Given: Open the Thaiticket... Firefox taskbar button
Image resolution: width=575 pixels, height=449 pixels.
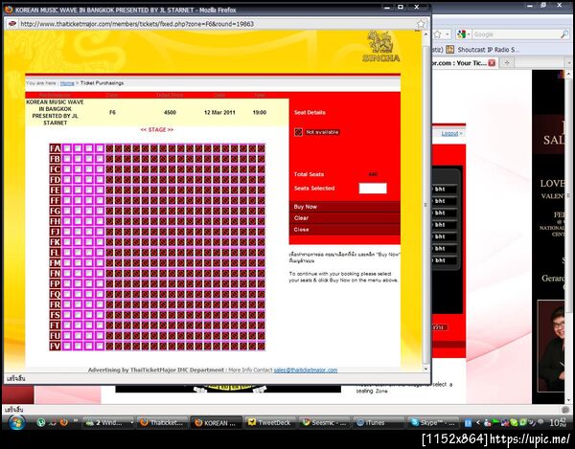Looking at the screenshot, I should 161,422.
